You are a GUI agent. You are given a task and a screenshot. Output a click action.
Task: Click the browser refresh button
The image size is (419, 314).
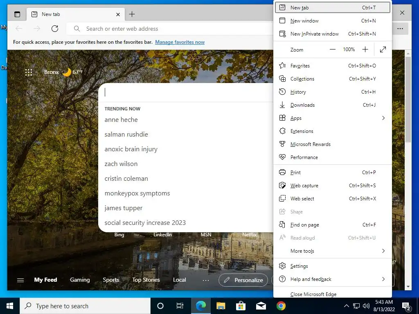55,29
